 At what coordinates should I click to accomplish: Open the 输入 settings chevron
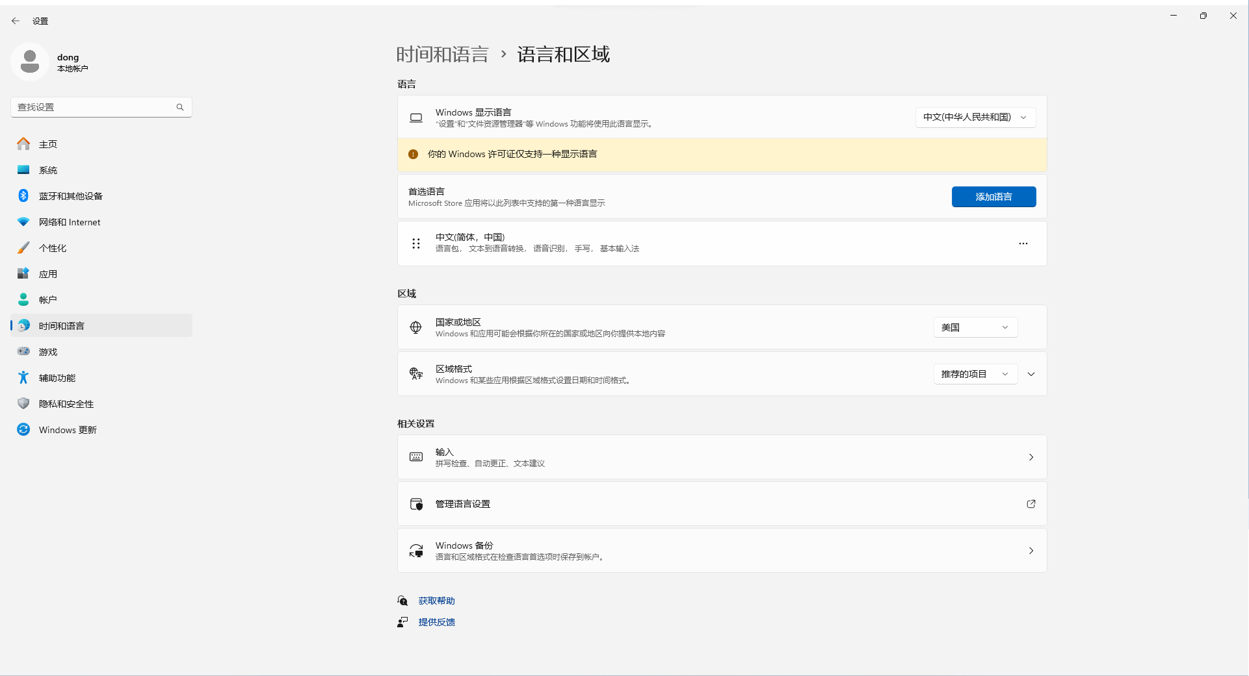coord(1031,457)
